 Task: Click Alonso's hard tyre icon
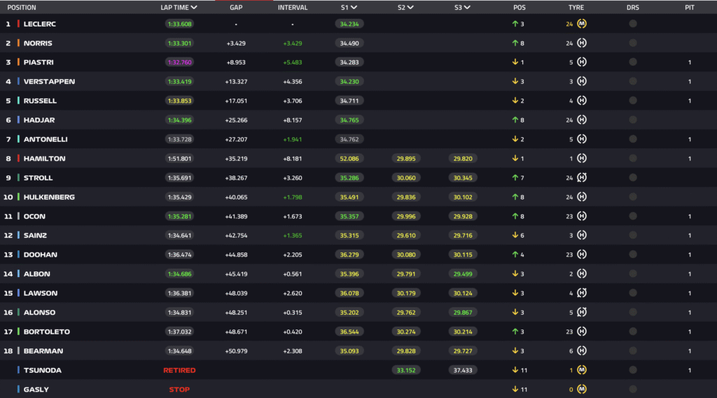[582, 312]
